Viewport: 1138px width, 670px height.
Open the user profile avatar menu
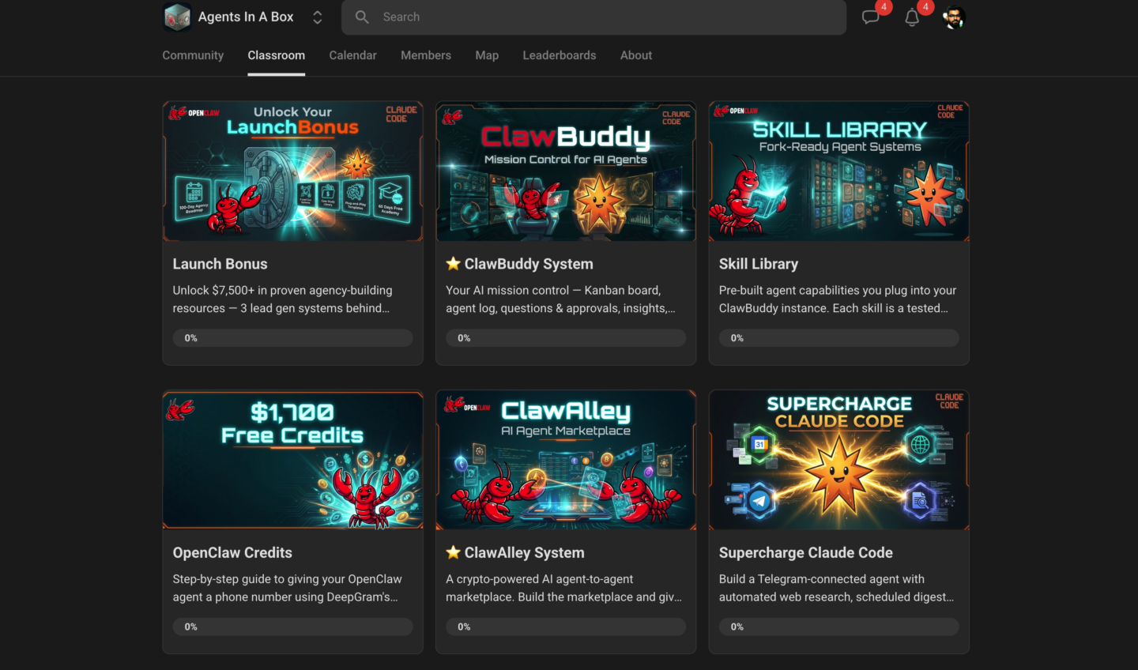coord(954,17)
